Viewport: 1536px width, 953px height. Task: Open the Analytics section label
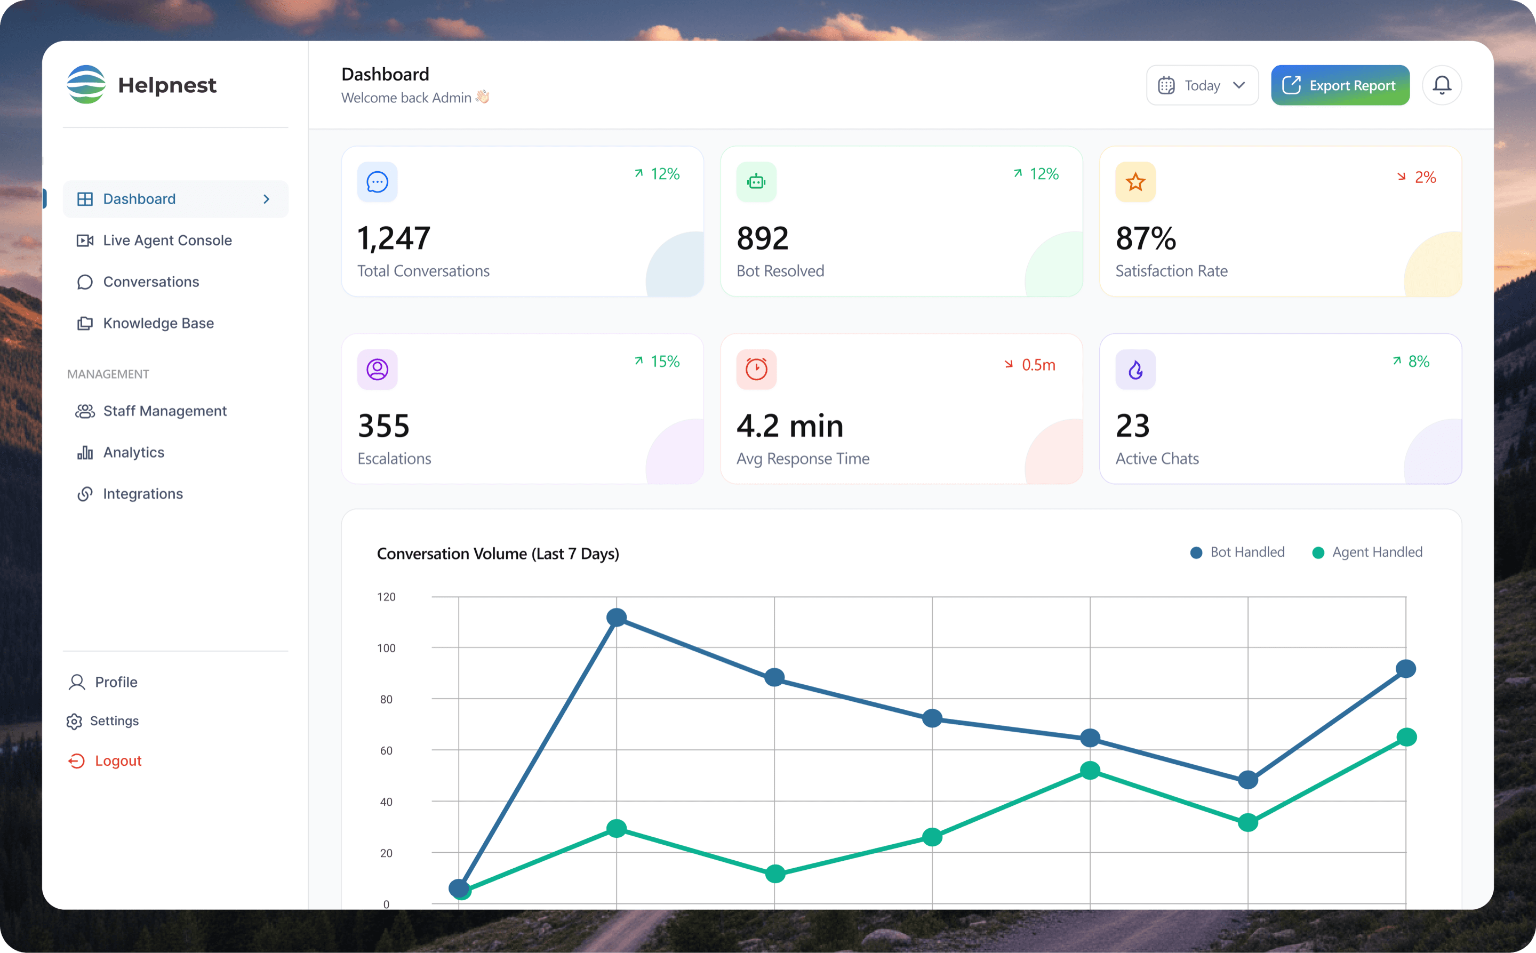point(134,453)
